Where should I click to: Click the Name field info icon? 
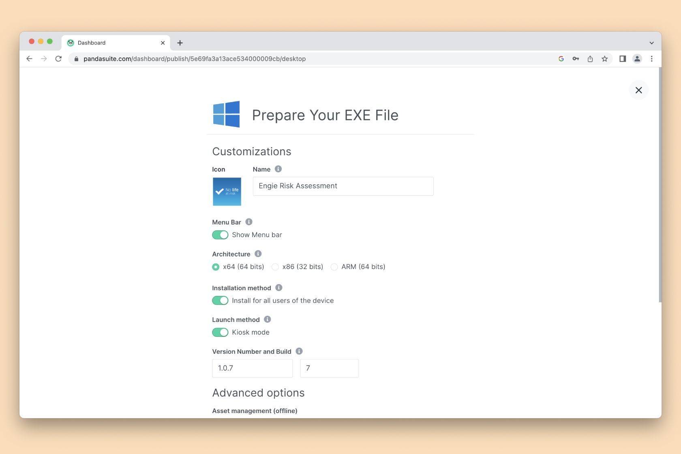click(278, 169)
